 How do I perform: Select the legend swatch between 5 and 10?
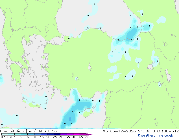[31, 134]
